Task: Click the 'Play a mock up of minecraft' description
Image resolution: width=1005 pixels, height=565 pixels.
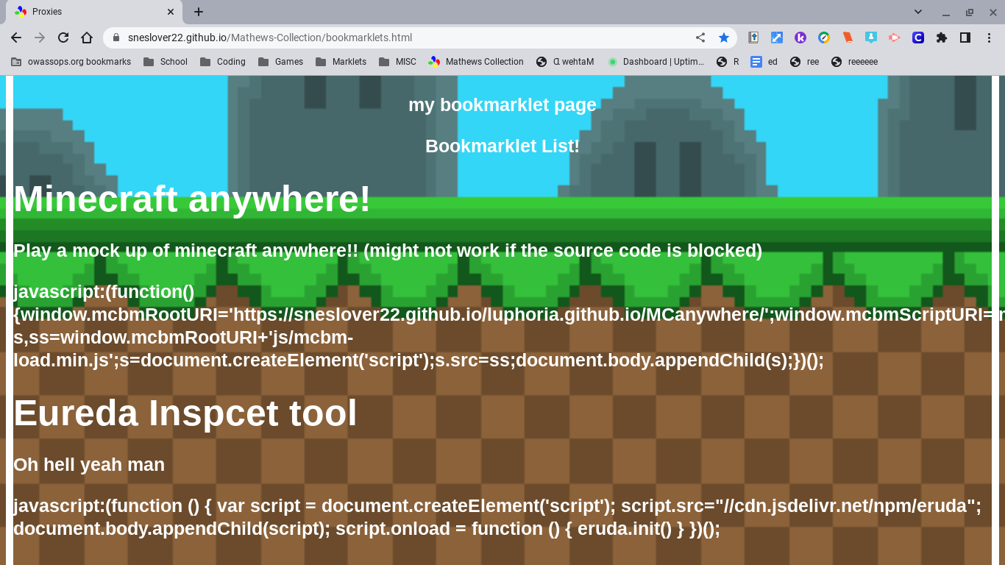Action: click(388, 250)
